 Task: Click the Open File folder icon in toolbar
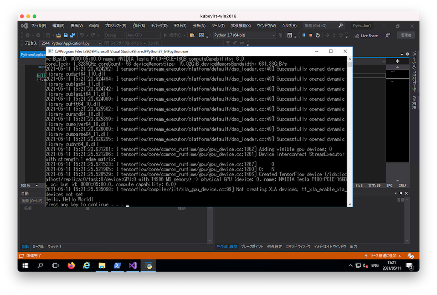(x=58, y=35)
